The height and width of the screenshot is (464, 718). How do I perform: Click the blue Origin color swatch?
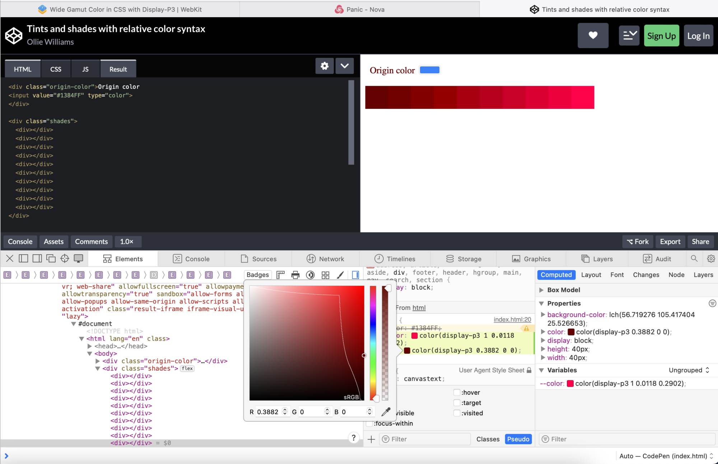point(429,70)
